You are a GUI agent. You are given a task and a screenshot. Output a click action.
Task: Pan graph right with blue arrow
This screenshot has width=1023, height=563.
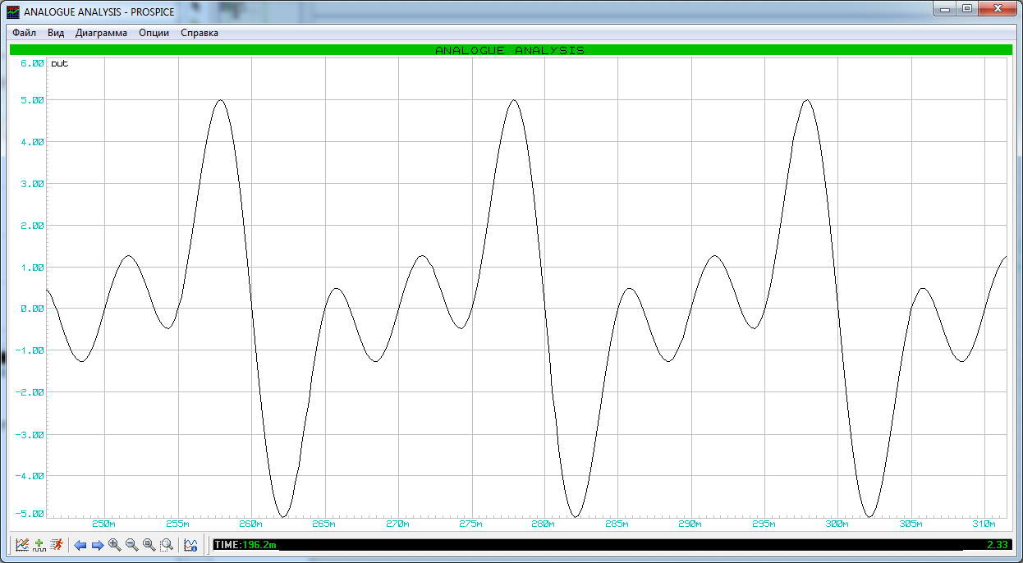click(x=97, y=545)
